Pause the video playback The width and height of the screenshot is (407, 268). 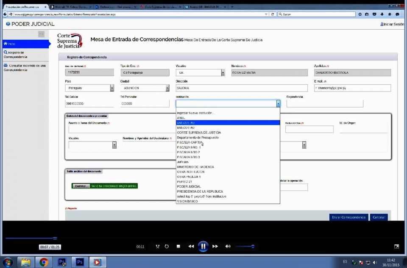coord(203,246)
